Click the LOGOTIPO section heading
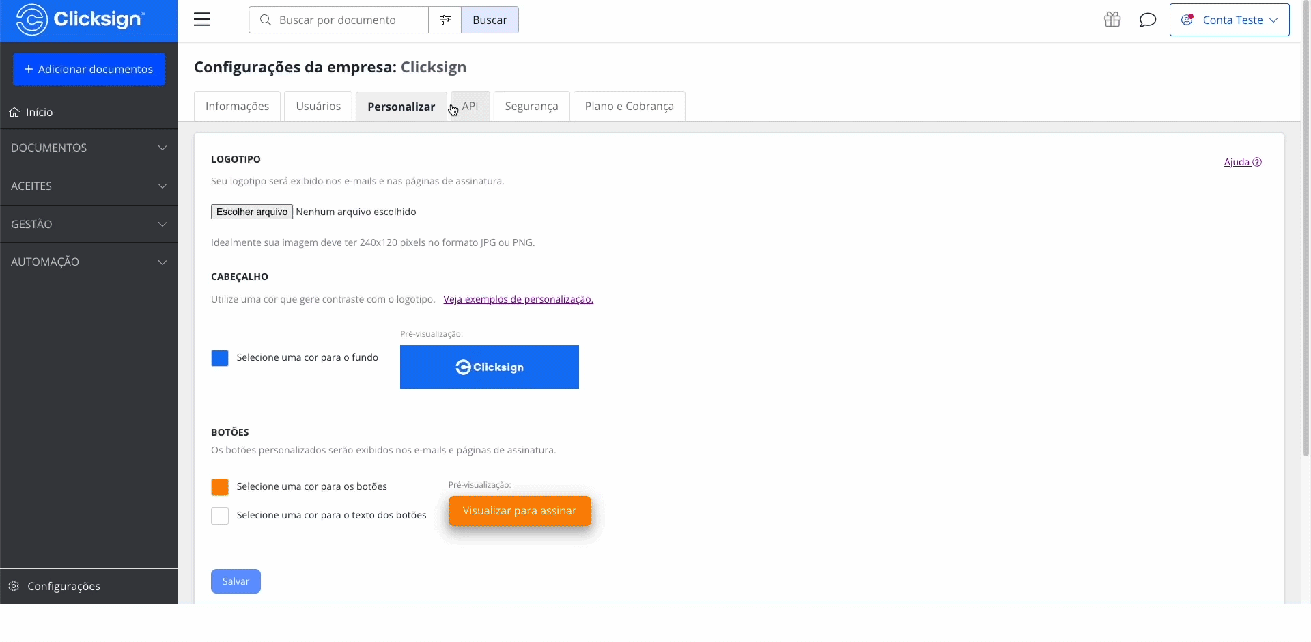 click(236, 159)
